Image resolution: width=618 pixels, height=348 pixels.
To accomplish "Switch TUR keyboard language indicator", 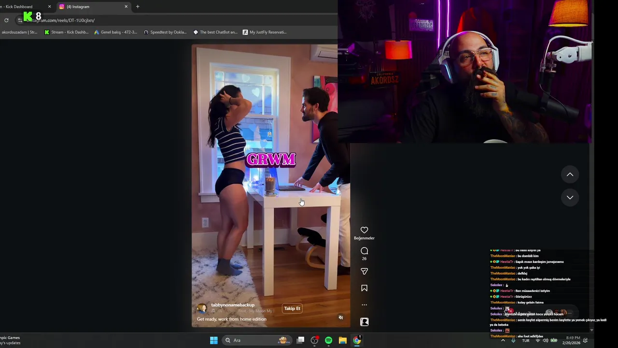I will tap(526, 341).
